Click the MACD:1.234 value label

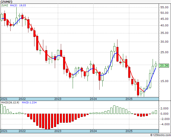coord(29,103)
